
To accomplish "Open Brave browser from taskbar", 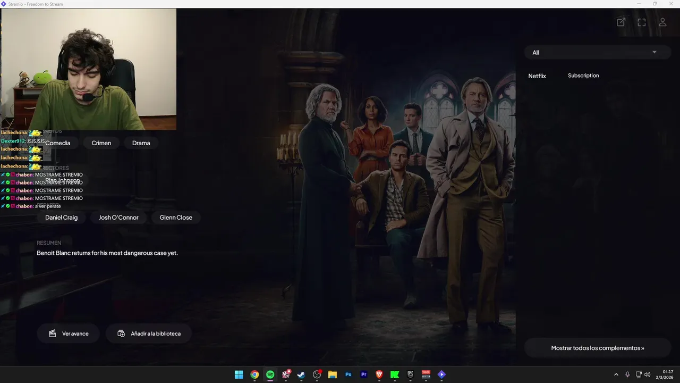I will click(x=379, y=374).
